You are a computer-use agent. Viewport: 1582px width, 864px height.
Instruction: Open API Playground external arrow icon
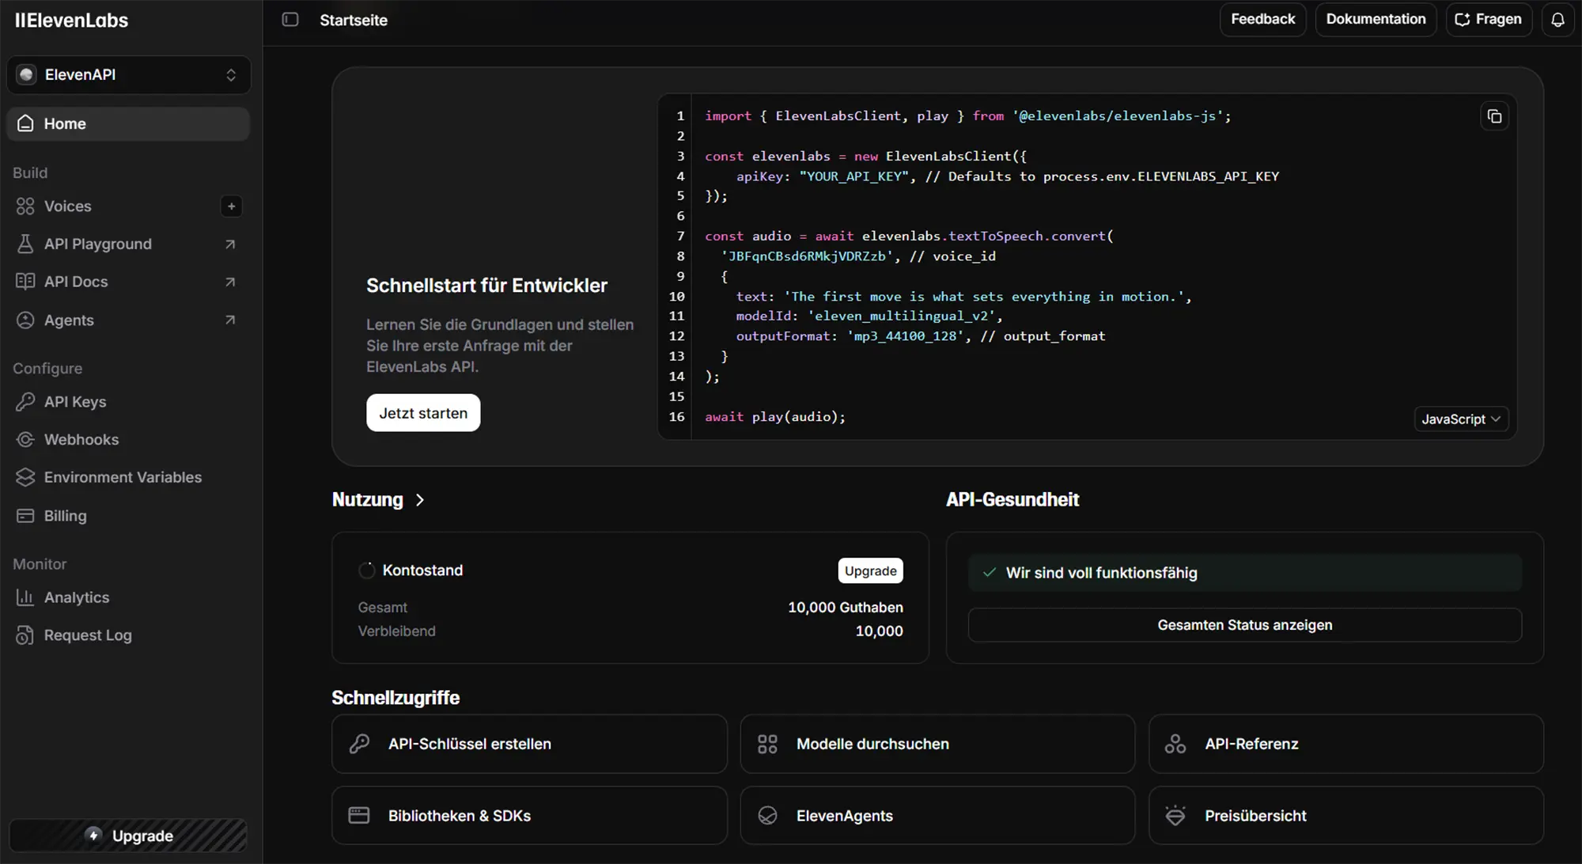click(230, 244)
